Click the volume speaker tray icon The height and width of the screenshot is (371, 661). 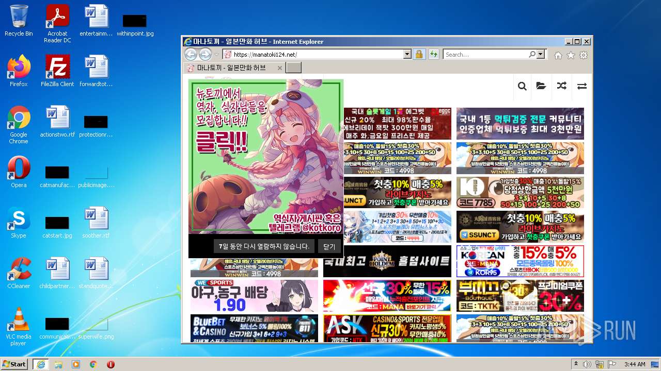click(588, 364)
